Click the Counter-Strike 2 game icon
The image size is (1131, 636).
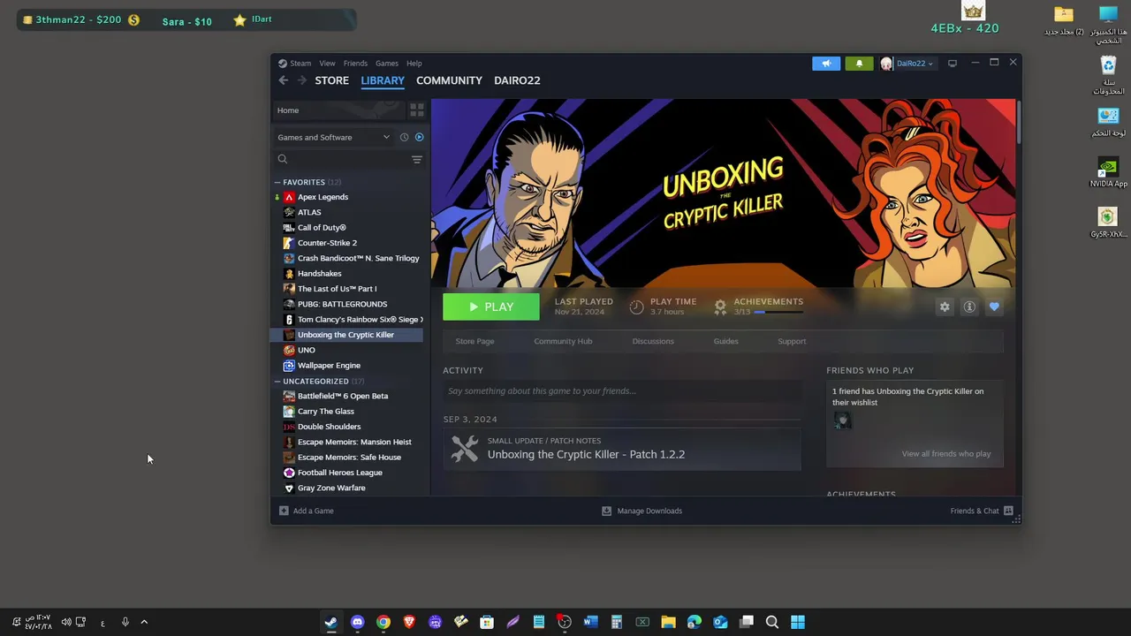(x=289, y=243)
